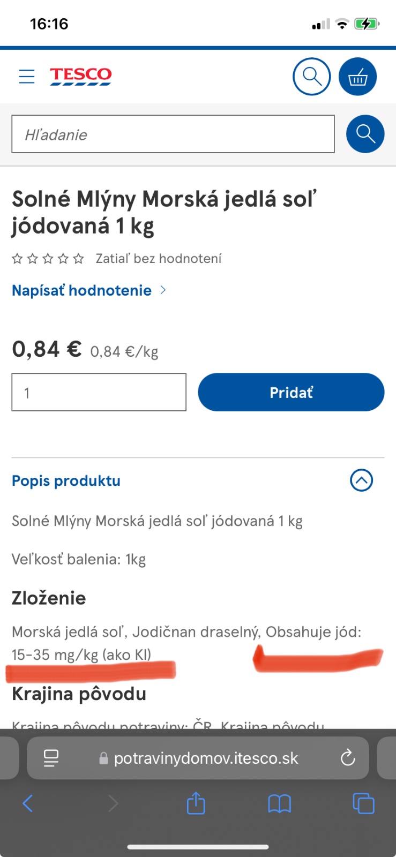
Task: Collapse the Popis produktu section chevron
Action: tap(361, 480)
